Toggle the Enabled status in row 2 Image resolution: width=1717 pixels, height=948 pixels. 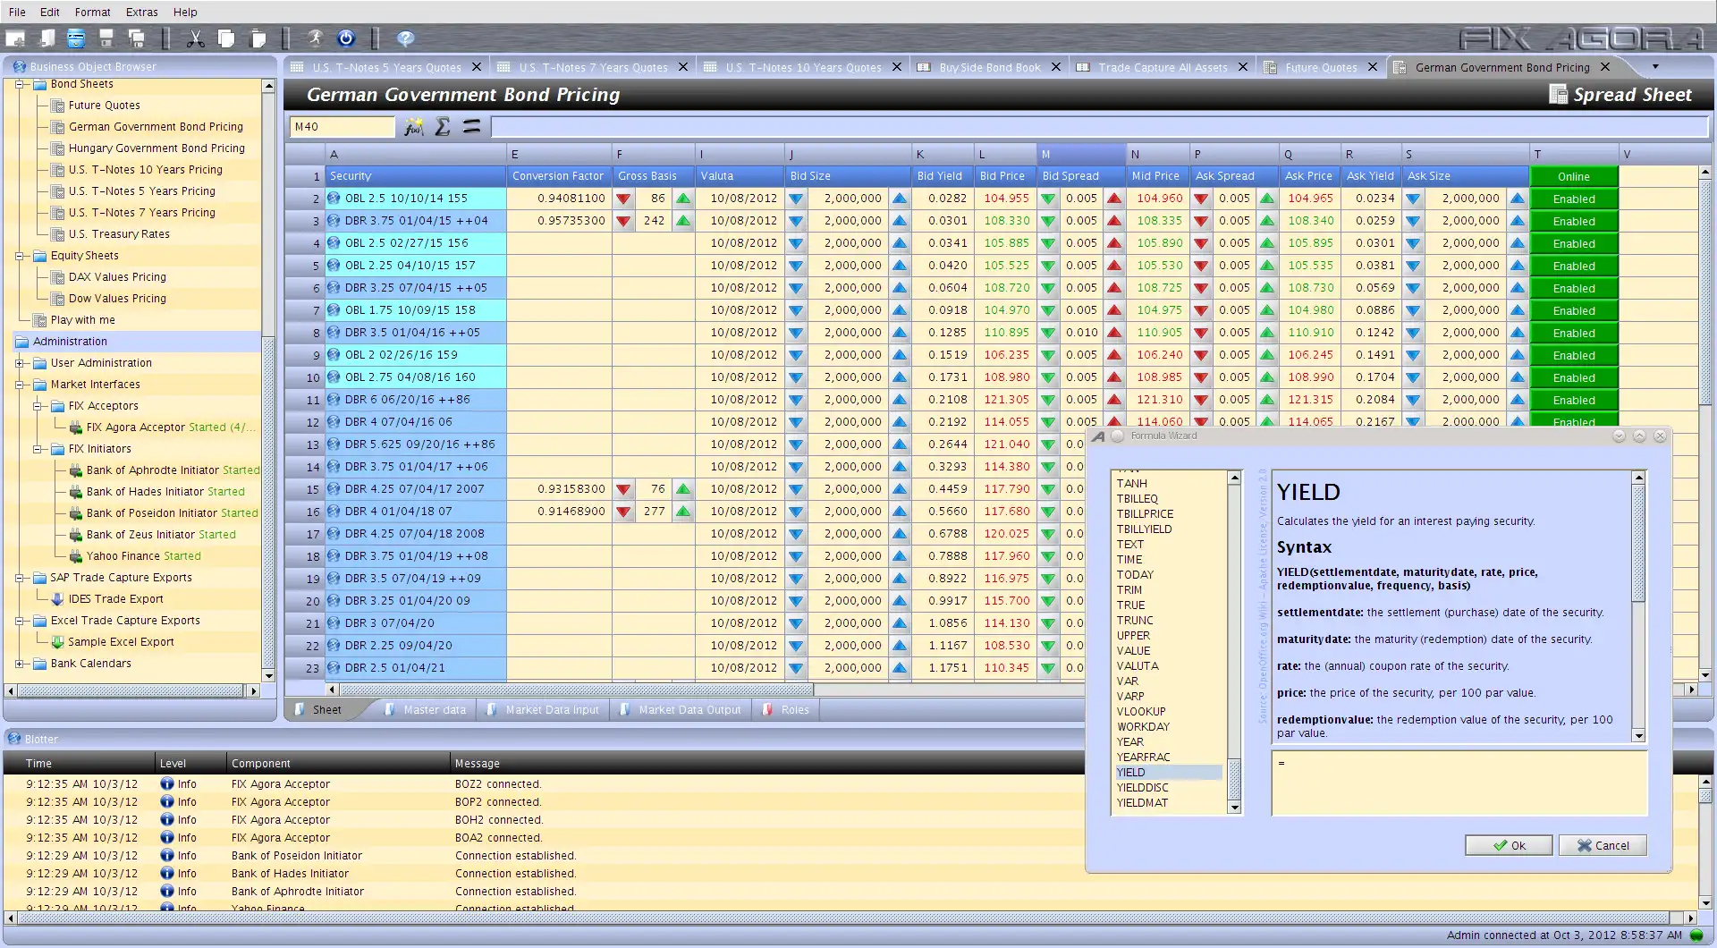point(1573,199)
